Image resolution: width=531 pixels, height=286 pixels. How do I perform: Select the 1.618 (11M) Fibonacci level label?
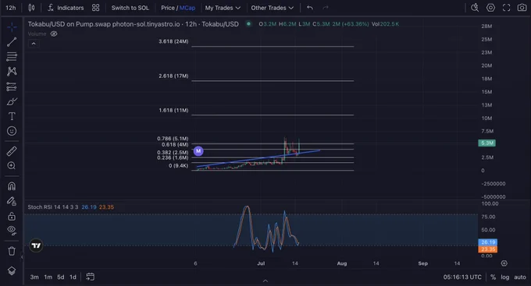click(173, 110)
